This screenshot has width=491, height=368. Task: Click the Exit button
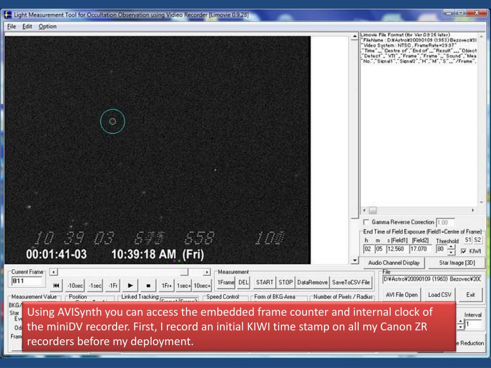click(470, 295)
